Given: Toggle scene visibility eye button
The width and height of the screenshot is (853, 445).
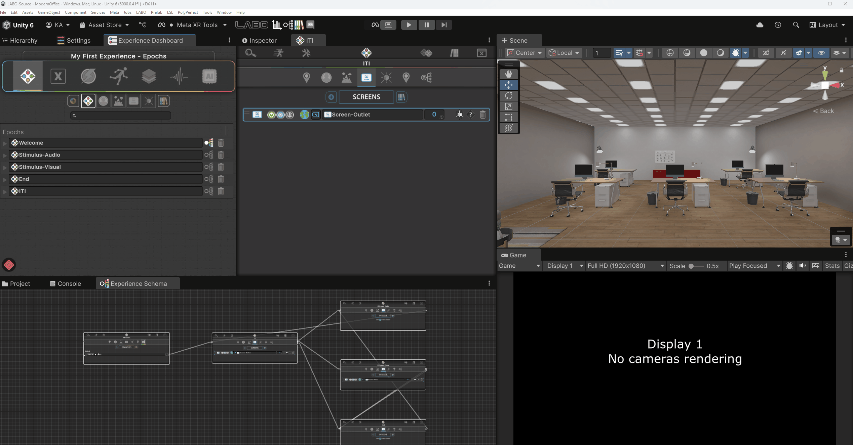Looking at the screenshot, I should point(821,53).
